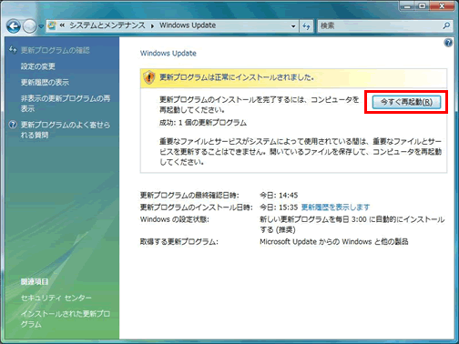Open セキュリティ センター related item
The height and width of the screenshot is (344, 459).
pos(56,298)
